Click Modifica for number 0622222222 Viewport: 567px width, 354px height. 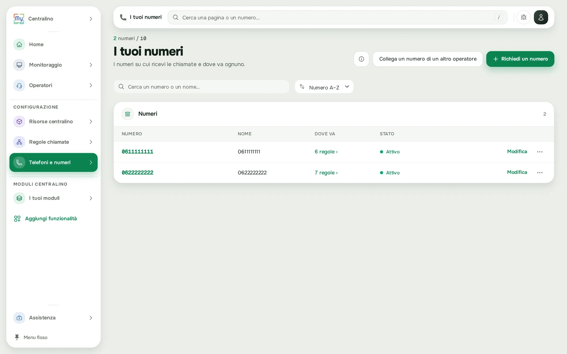(x=517, y=172)
